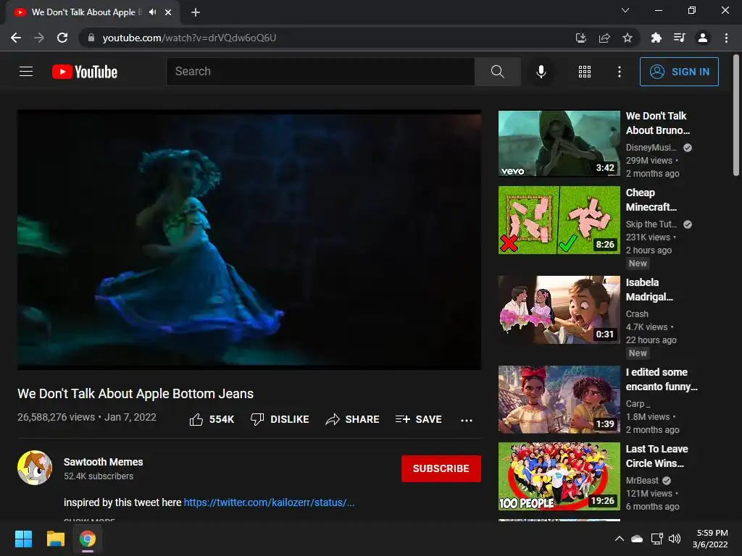Open network status tray icon

coord(656,539)
